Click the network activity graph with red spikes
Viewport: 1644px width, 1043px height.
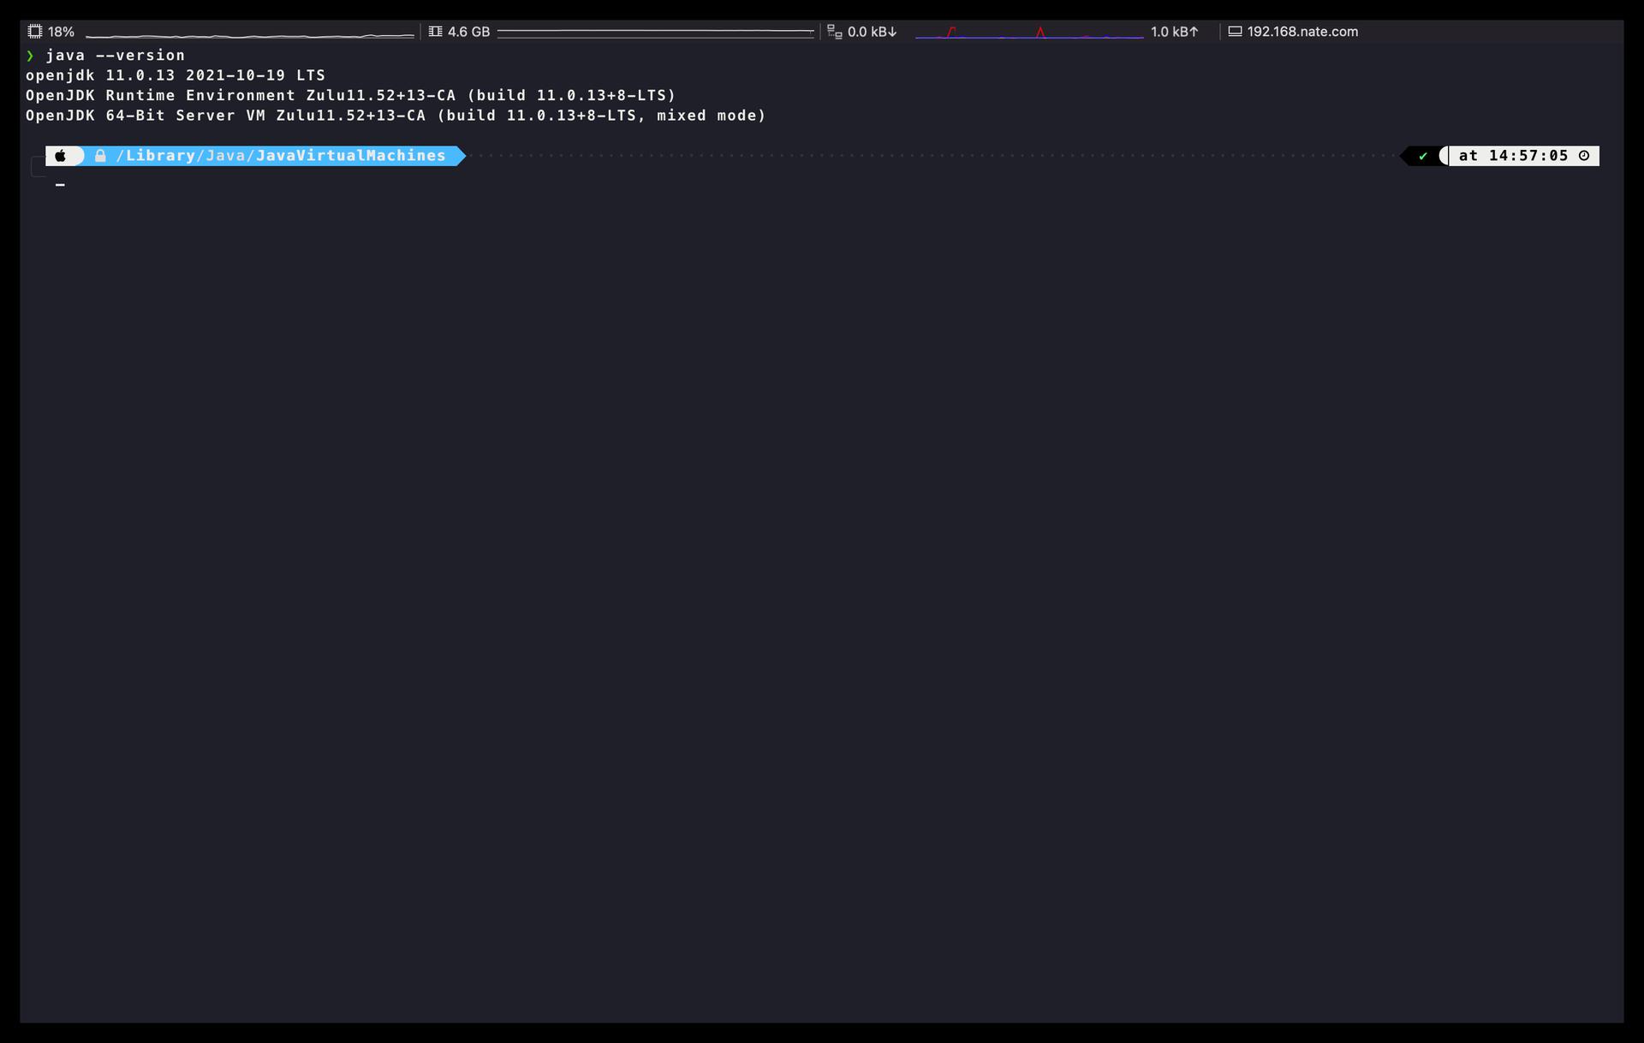1028,33
